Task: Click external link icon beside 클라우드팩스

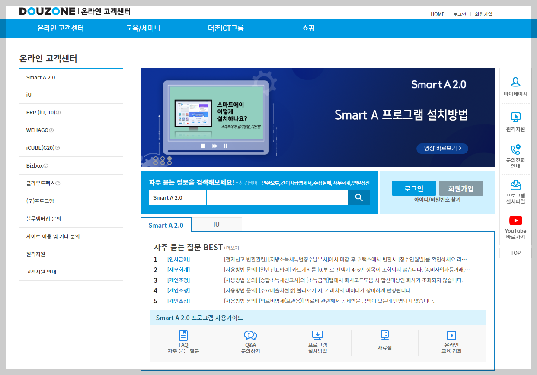Action: (58, 184)
